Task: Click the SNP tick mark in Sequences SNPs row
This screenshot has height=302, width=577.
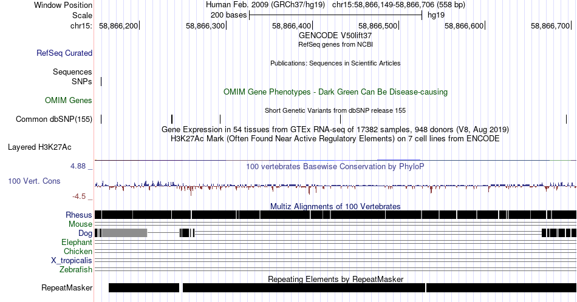Action: pyautogui.click(x=101, y=81)
